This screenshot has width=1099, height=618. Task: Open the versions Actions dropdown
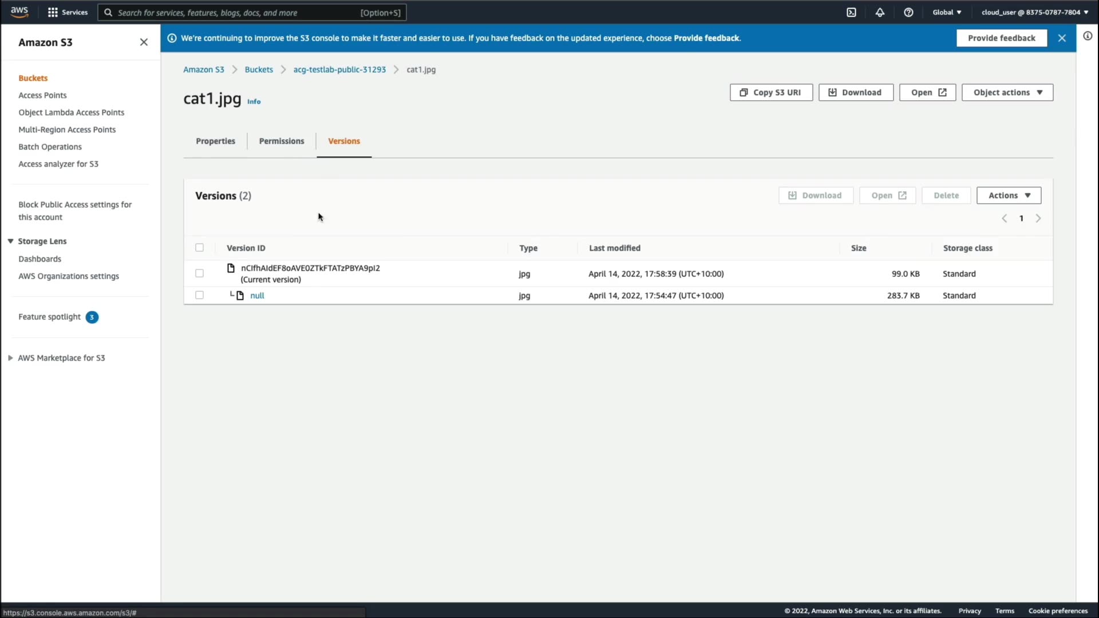pyautogui.click(x=1009, y=196)
